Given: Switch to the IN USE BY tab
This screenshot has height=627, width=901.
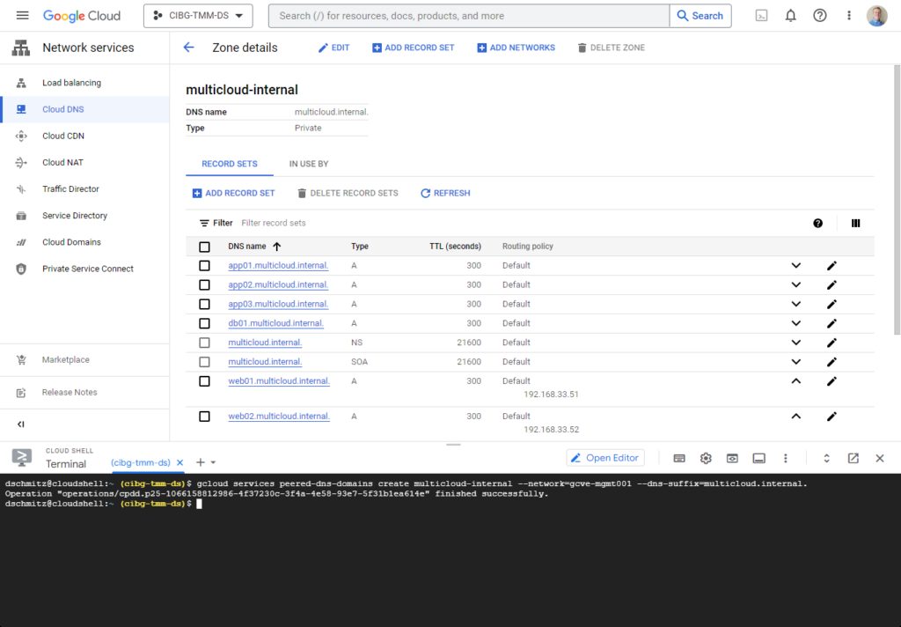Looking at the screenshot, I should (309, 164).
